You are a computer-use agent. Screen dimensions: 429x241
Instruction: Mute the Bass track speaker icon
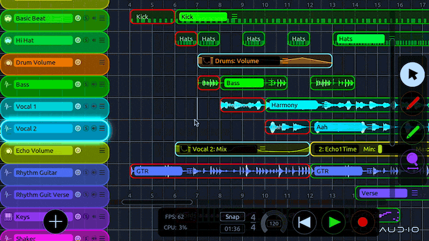click(x=94, y=84)
